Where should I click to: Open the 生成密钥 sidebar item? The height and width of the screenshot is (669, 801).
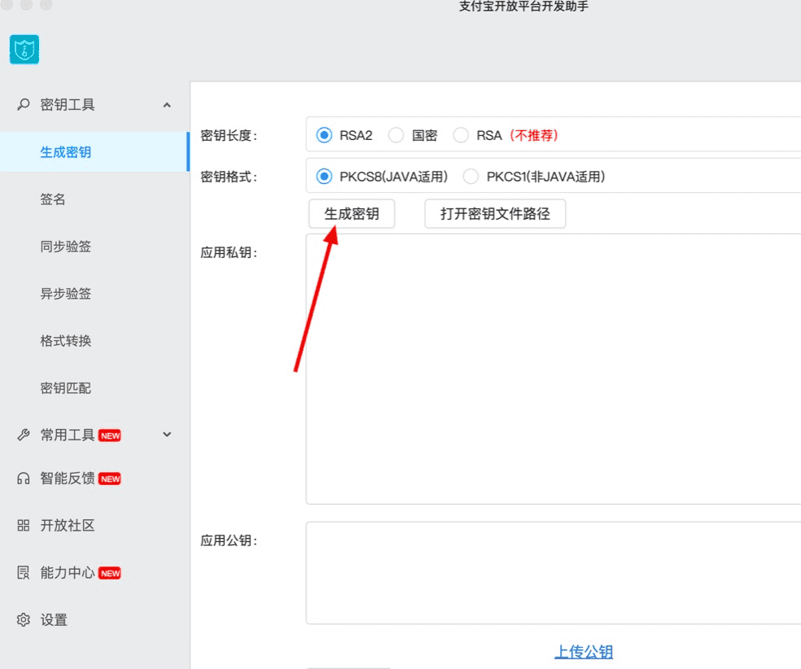tap(94, 152)
